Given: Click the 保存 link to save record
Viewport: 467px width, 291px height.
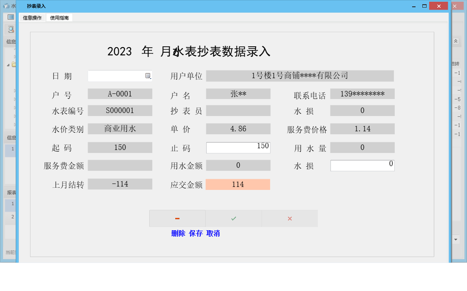Looking at the screenshot, I should click(195, 233).
